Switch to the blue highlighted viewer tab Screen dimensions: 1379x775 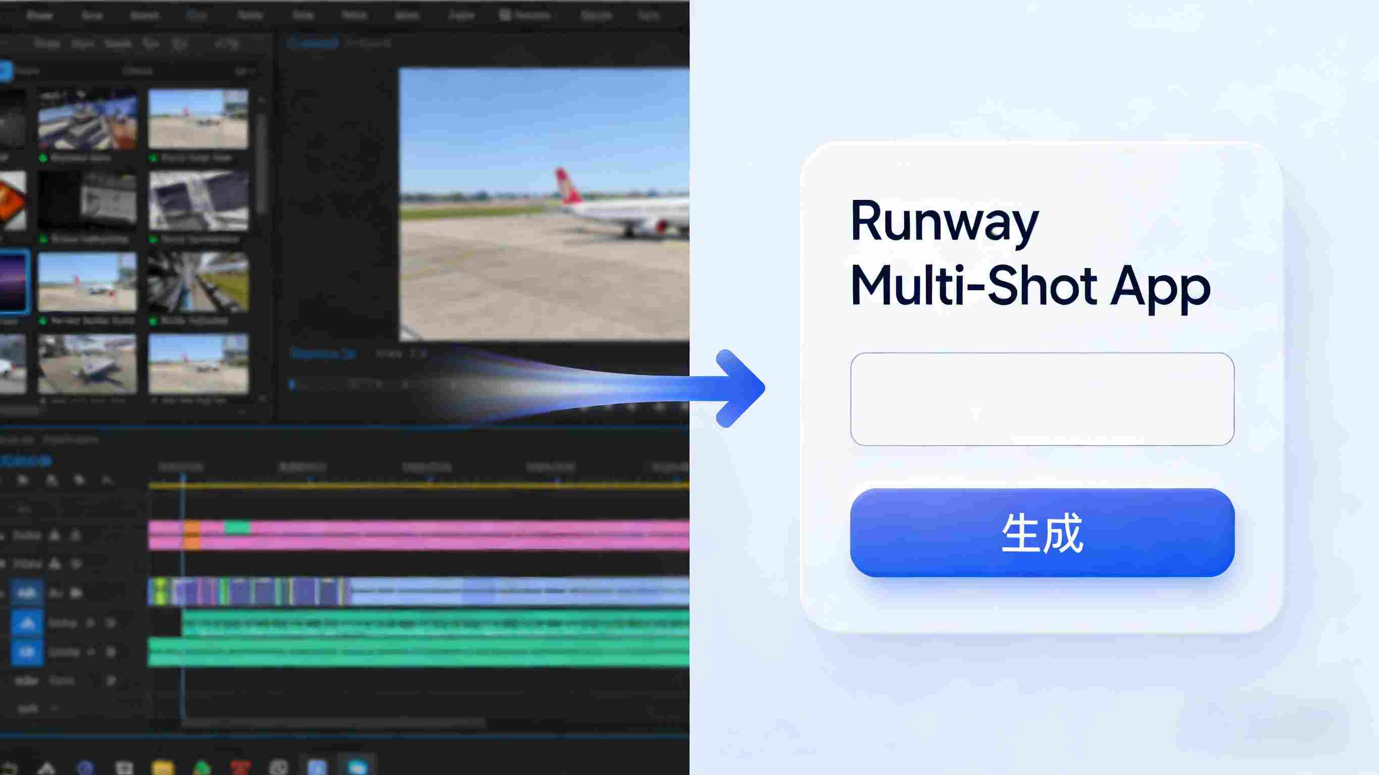(313, 43)
